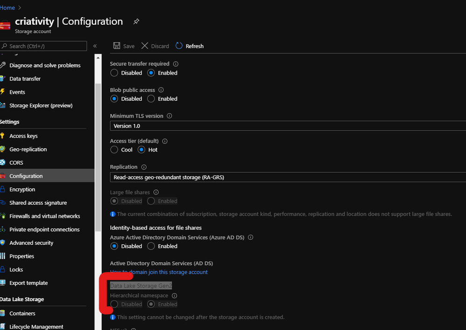Pin the Configuration blade with pin icon

pos(136,21)
